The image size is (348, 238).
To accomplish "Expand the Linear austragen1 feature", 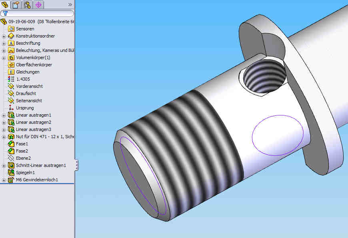I will tap(4, 115).
